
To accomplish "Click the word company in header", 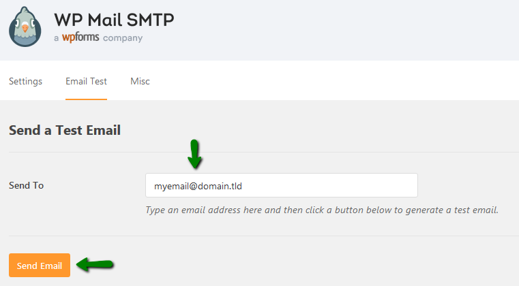I will coord(123,38).
